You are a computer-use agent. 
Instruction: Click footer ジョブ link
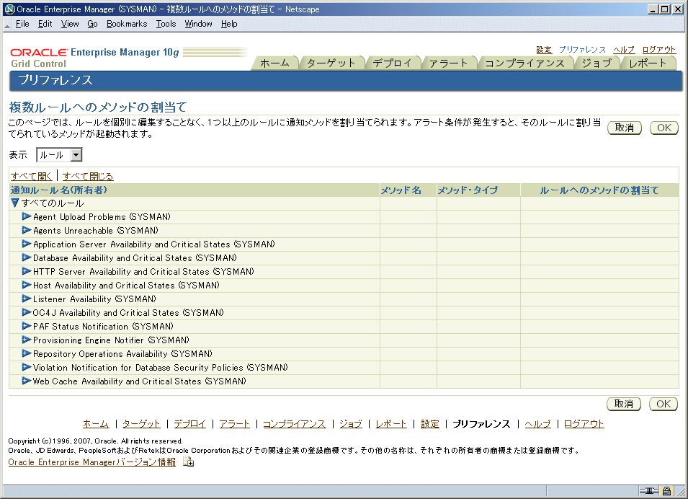click(351, 424)
